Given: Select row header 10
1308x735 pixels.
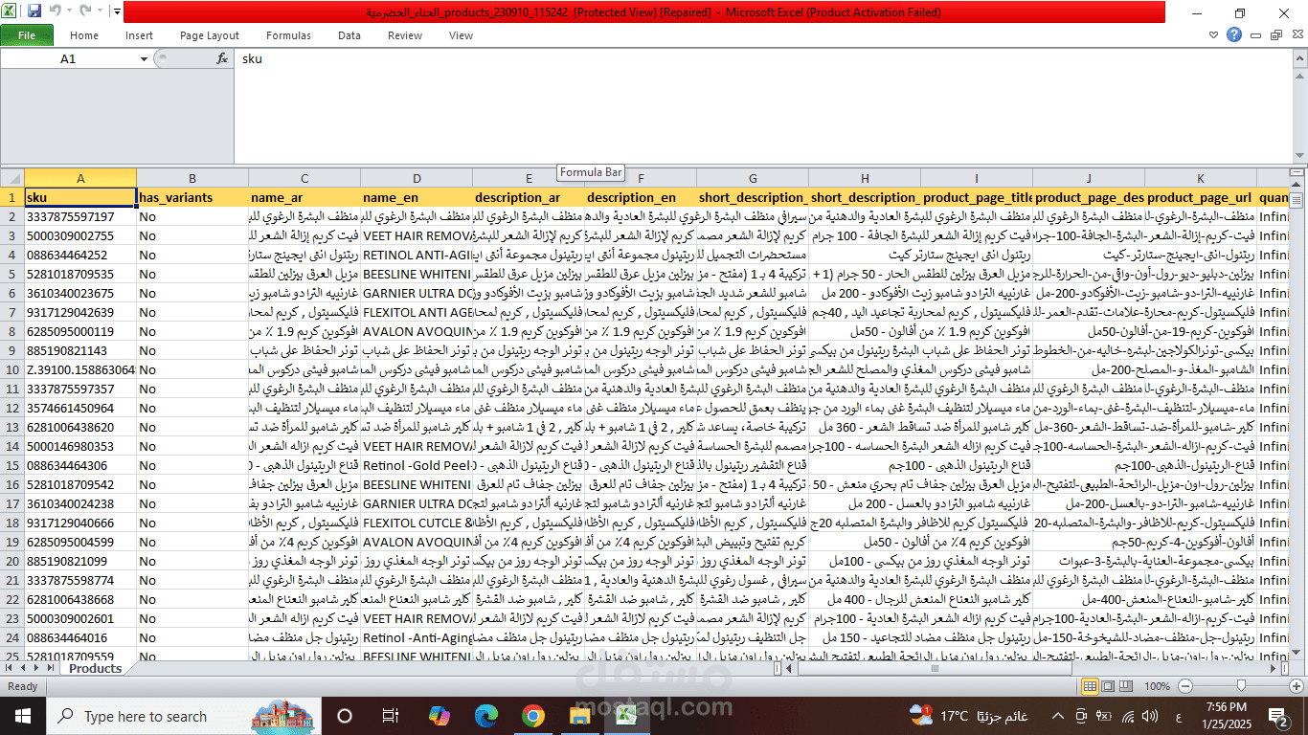Looking at the screenshot, I should coord(12,369).
